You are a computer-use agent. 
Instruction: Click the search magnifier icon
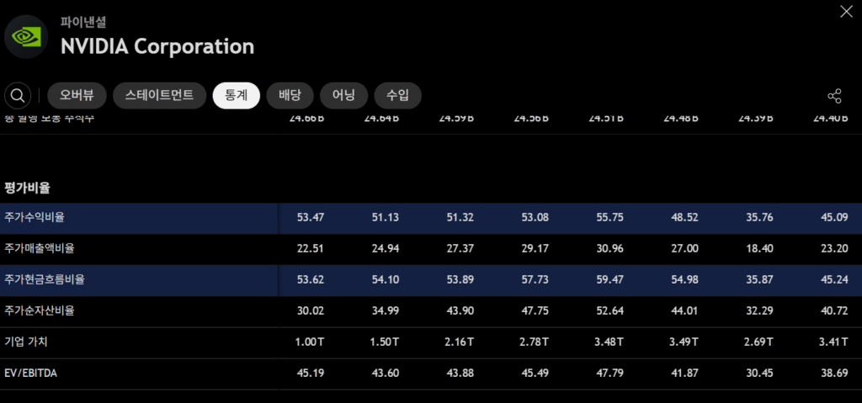coord(19,96)
